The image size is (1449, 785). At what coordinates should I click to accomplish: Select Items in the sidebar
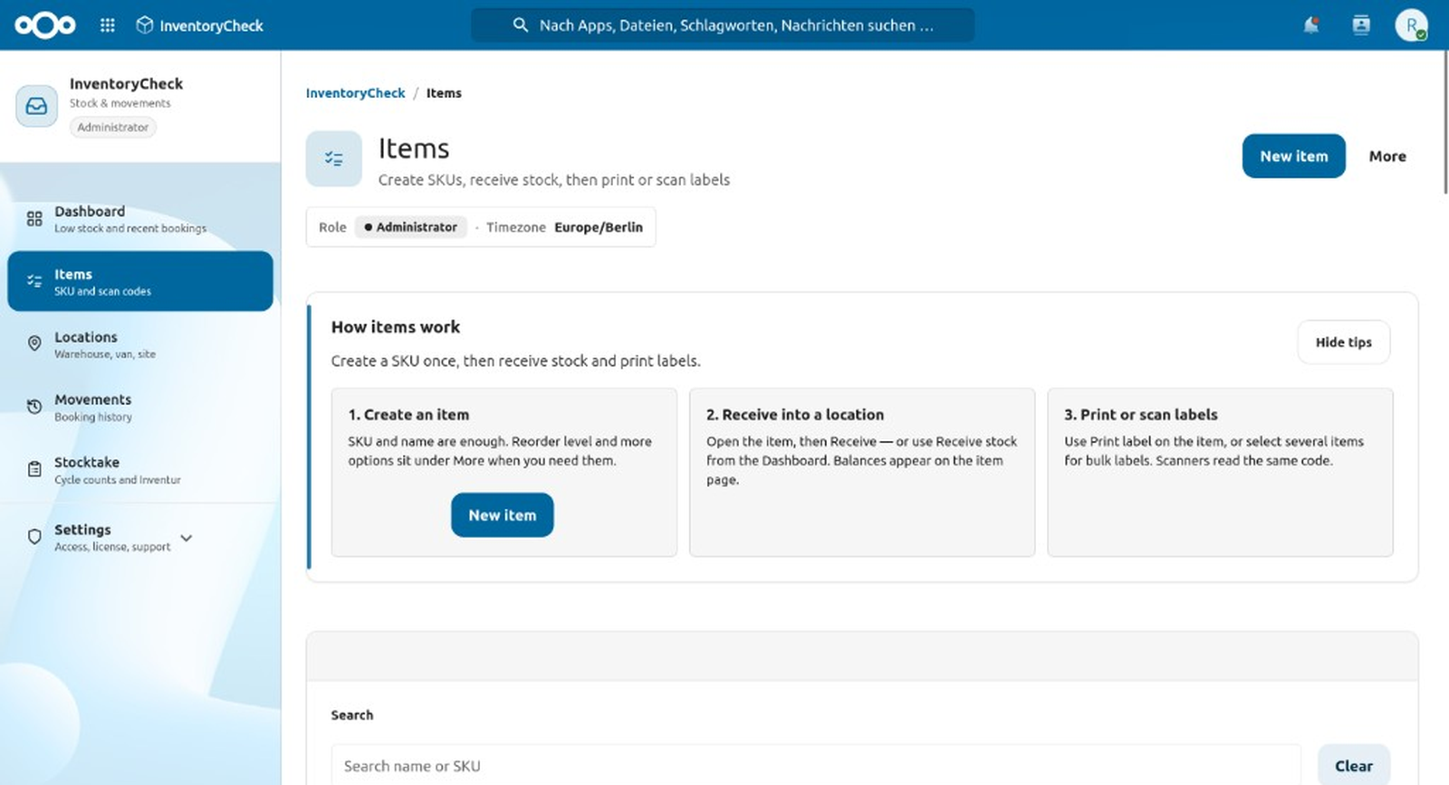point(140,281)
